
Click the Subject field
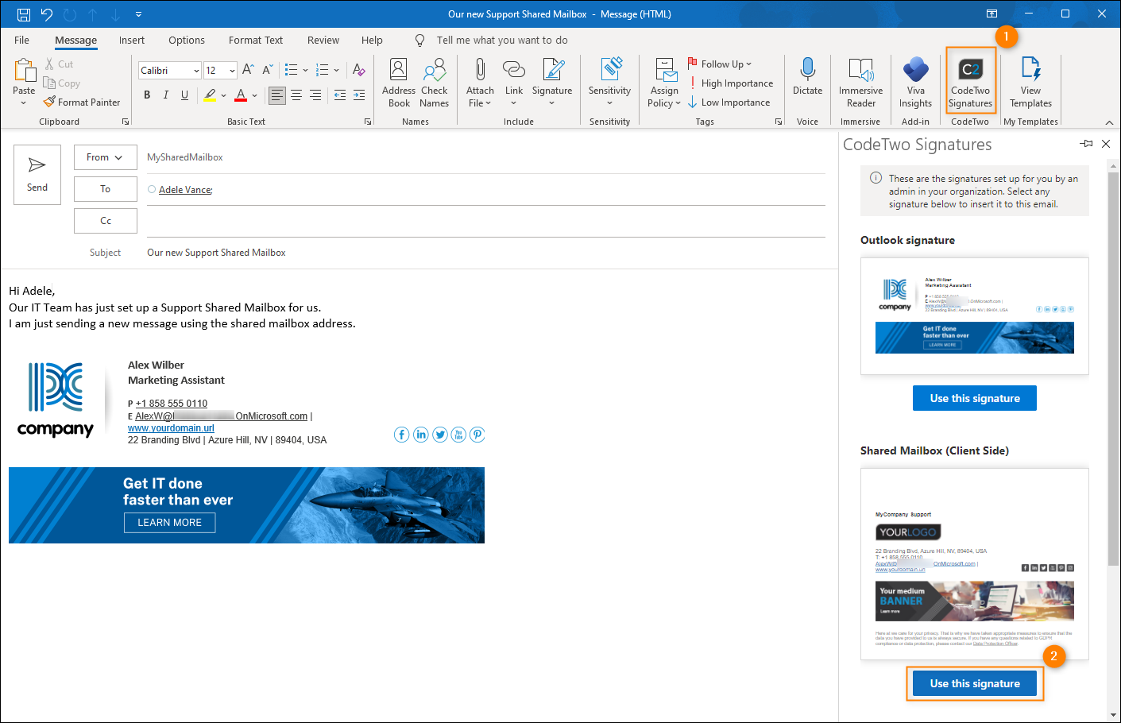(x=486, y=253)
